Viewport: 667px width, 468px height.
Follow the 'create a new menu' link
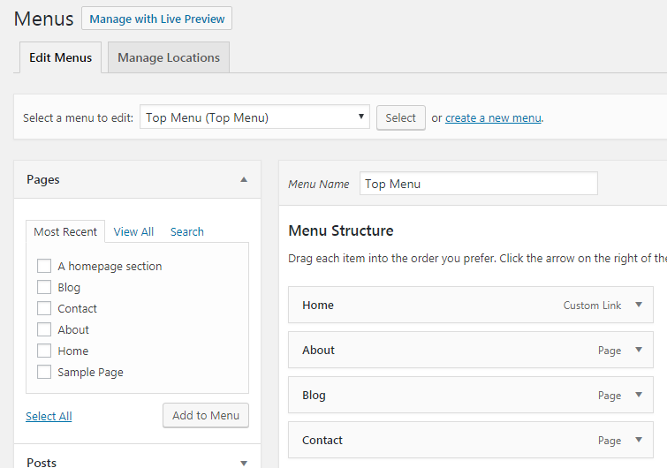[493, 117]
